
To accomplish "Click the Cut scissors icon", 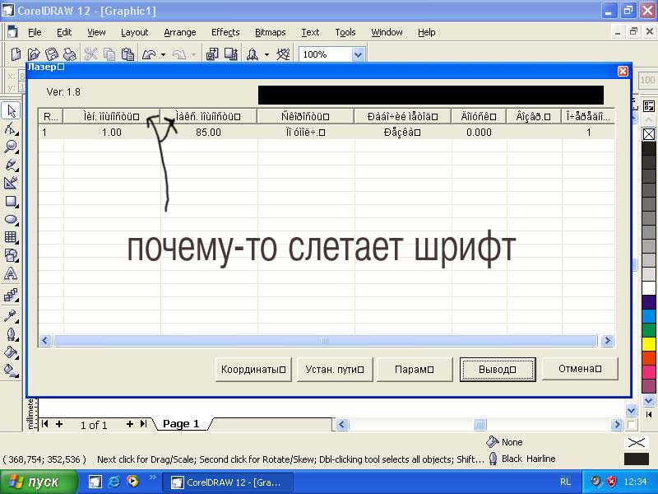I will point(90,54).
